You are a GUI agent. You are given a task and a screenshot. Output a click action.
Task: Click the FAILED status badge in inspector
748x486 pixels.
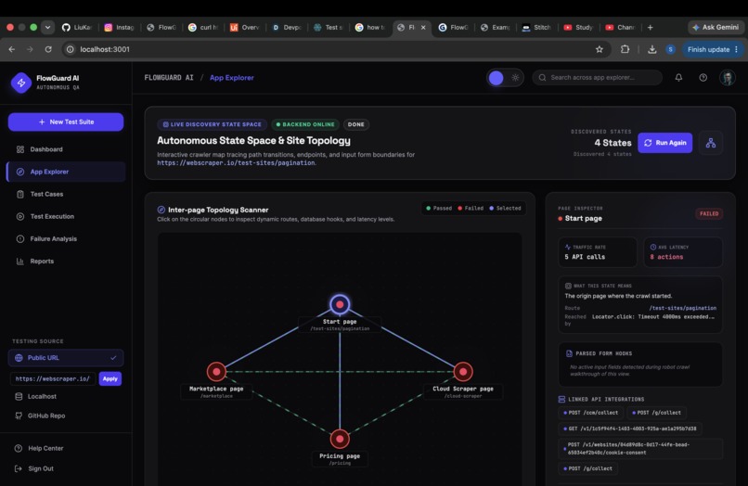[x=709, y=213]
